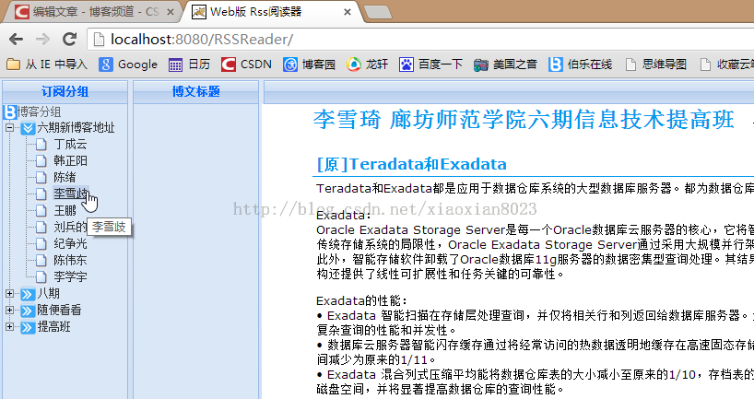Select the 提高班 group label
754x399 pixels.
[53, 327]
